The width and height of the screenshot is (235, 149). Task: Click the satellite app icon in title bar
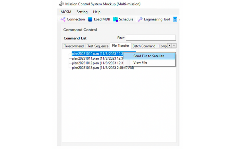pos(61,4)
